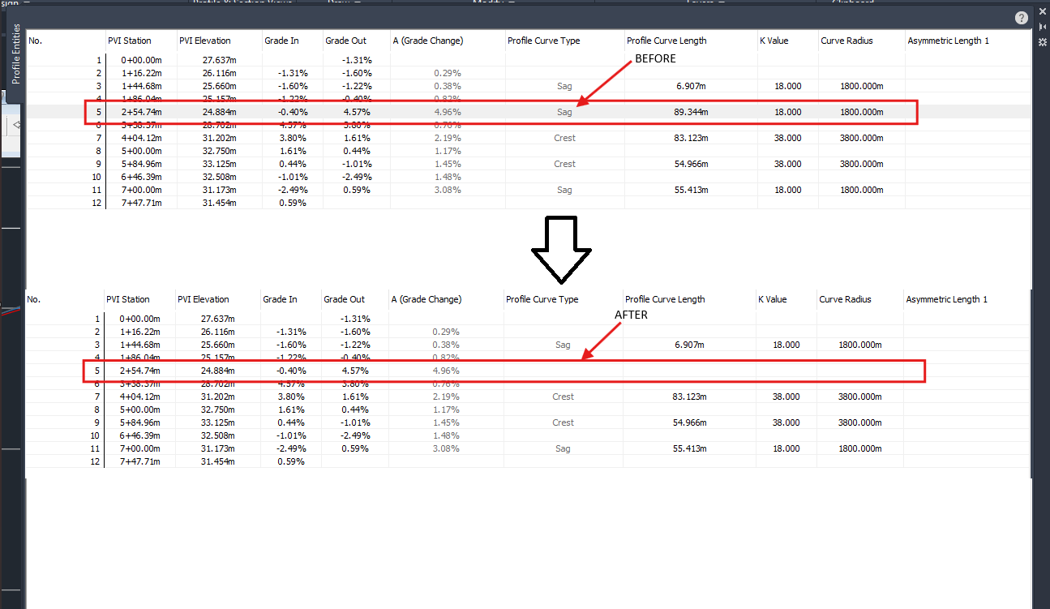Select 3.08% grade change cell in lower table
The image size is (1050, 609).
pyautogui.click(x=445, y=448)
